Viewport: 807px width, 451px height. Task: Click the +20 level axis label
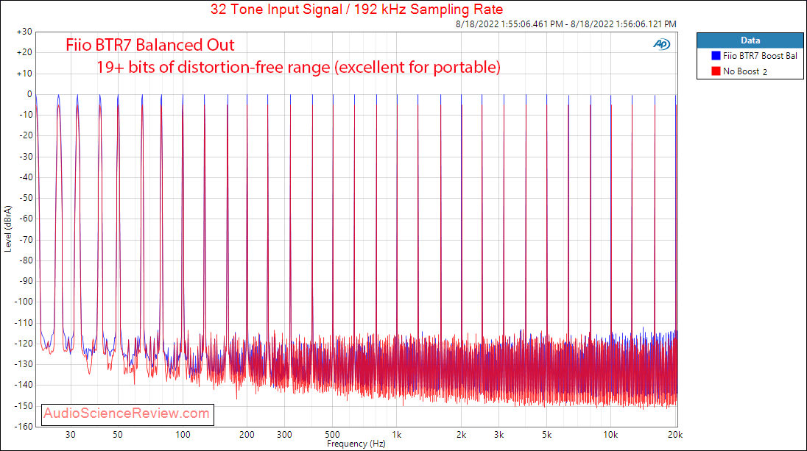pos(24,52)
